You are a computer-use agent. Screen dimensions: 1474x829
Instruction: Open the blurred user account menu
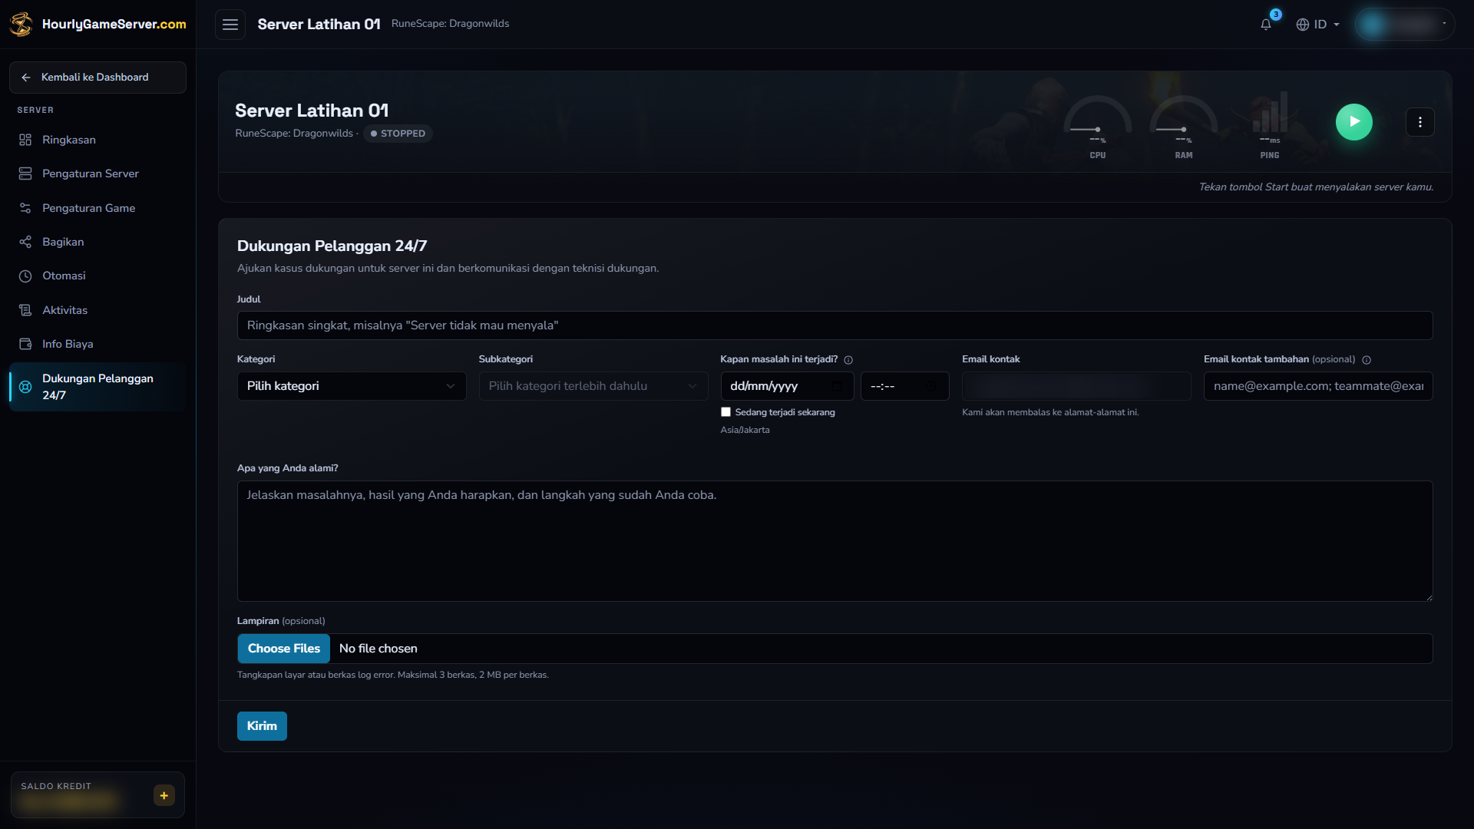[x=1404, y=25]
